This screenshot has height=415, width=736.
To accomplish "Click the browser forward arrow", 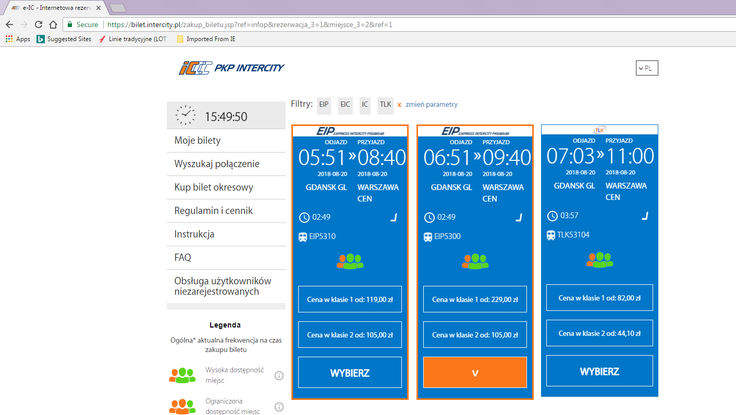I will click(24, 24).
